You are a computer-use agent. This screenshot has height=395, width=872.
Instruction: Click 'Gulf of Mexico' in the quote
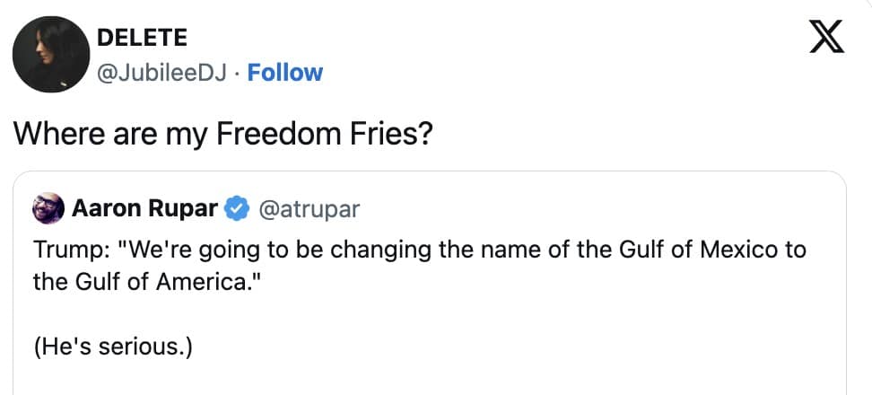(x=702, y=250)
